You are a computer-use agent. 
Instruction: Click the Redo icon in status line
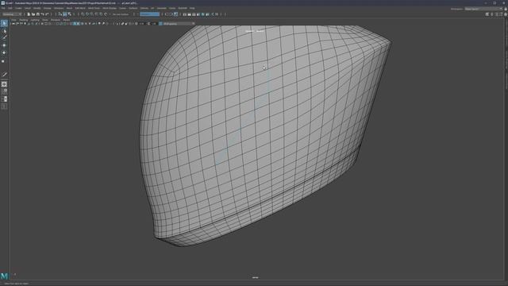click(x=47, y=14)
